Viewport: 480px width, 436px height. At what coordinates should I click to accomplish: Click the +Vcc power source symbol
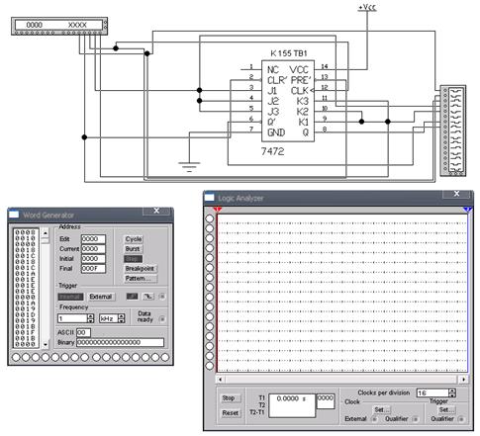coord(367,7)
